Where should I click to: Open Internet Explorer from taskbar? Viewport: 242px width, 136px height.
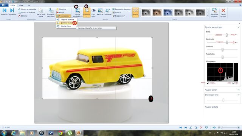click(13, 133)
